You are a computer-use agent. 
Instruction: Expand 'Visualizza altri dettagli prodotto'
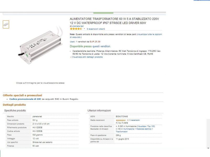[87, 57]
